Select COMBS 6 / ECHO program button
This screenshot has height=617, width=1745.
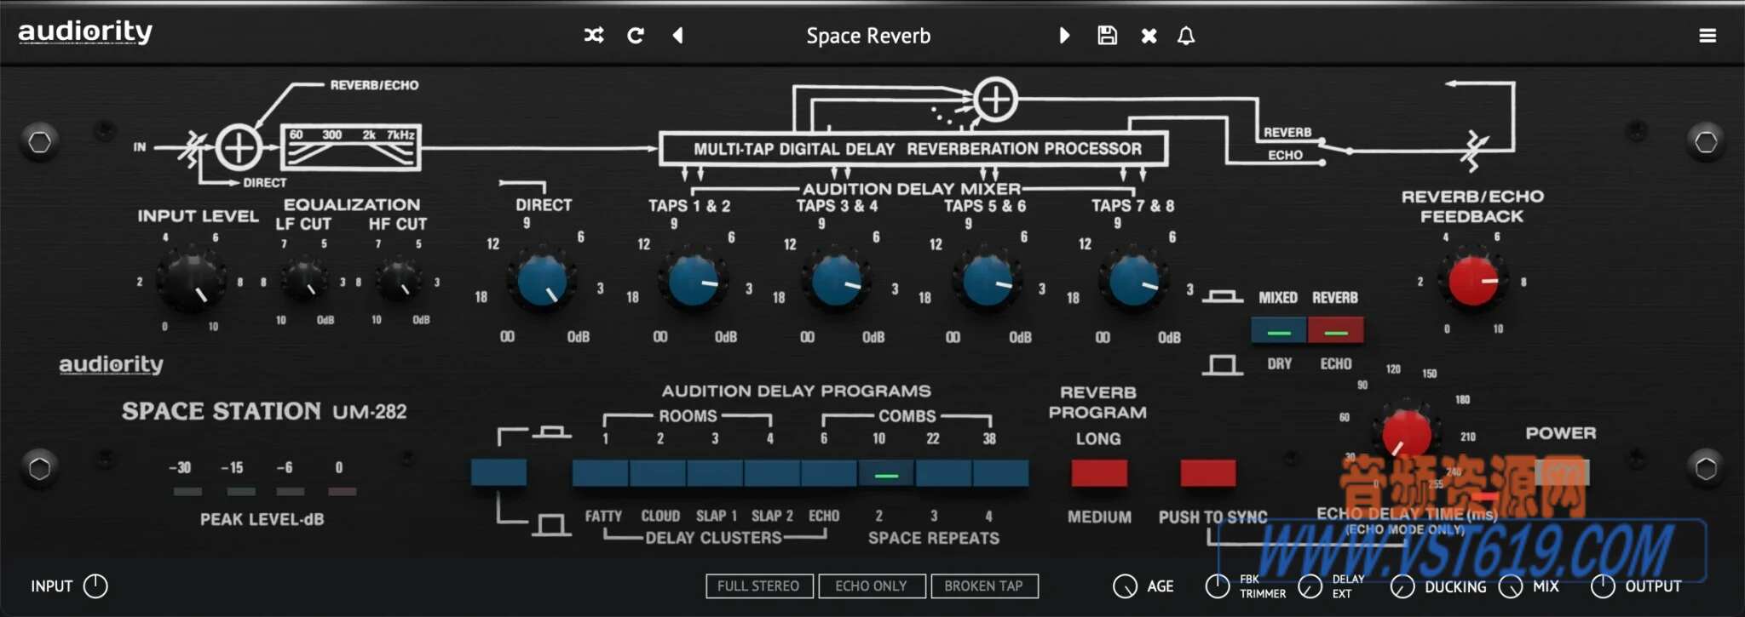(829, 473)
